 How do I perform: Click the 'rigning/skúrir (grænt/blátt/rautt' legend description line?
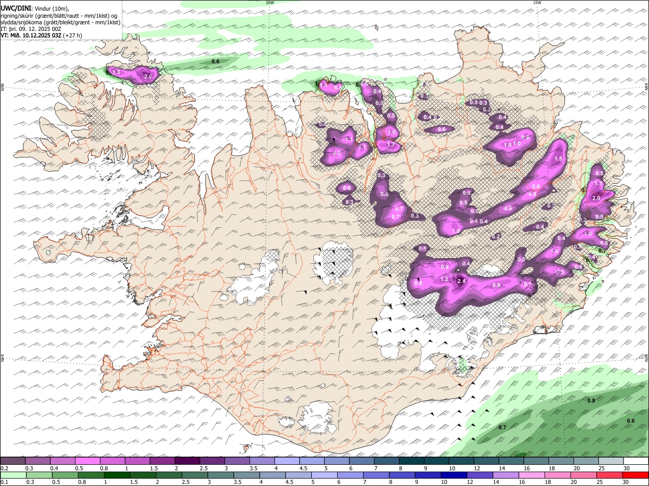pyautogui.click(x=59, y=16)
